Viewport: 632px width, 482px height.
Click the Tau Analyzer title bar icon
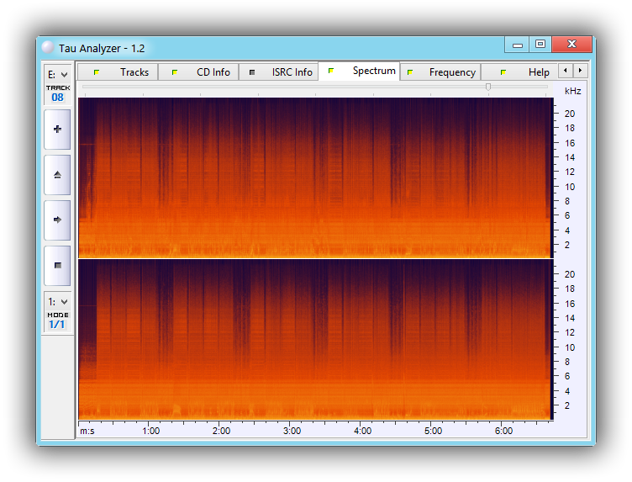click(48, 48)
